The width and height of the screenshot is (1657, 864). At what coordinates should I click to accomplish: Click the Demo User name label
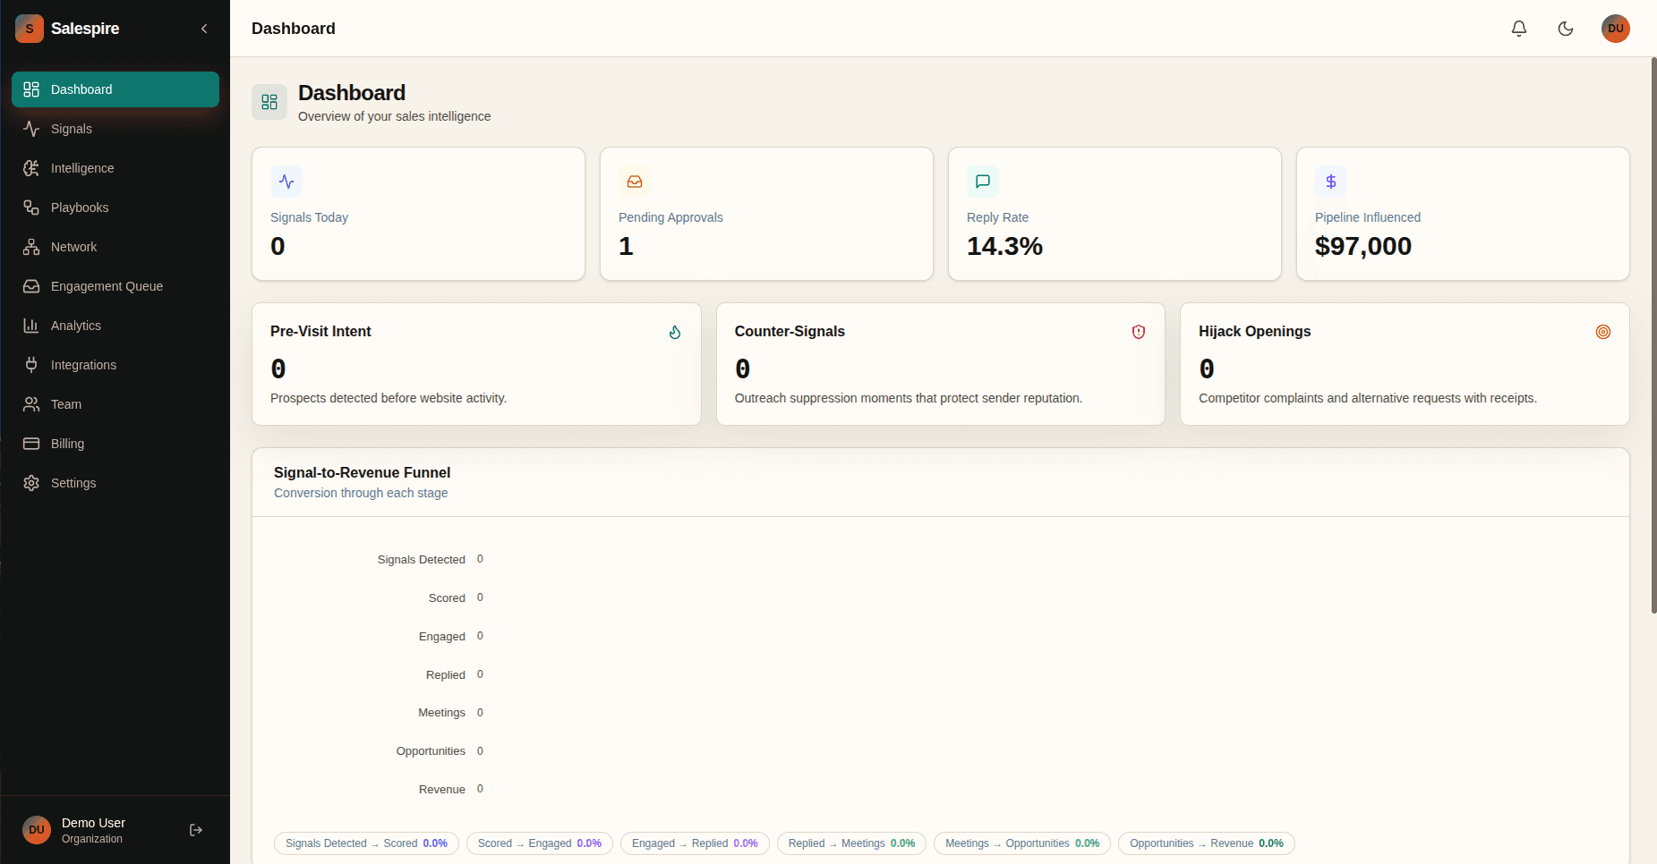(x=93, y=823)
